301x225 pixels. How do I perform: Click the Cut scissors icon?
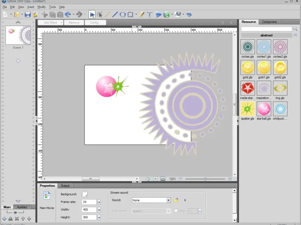click(x=45, y=15)
